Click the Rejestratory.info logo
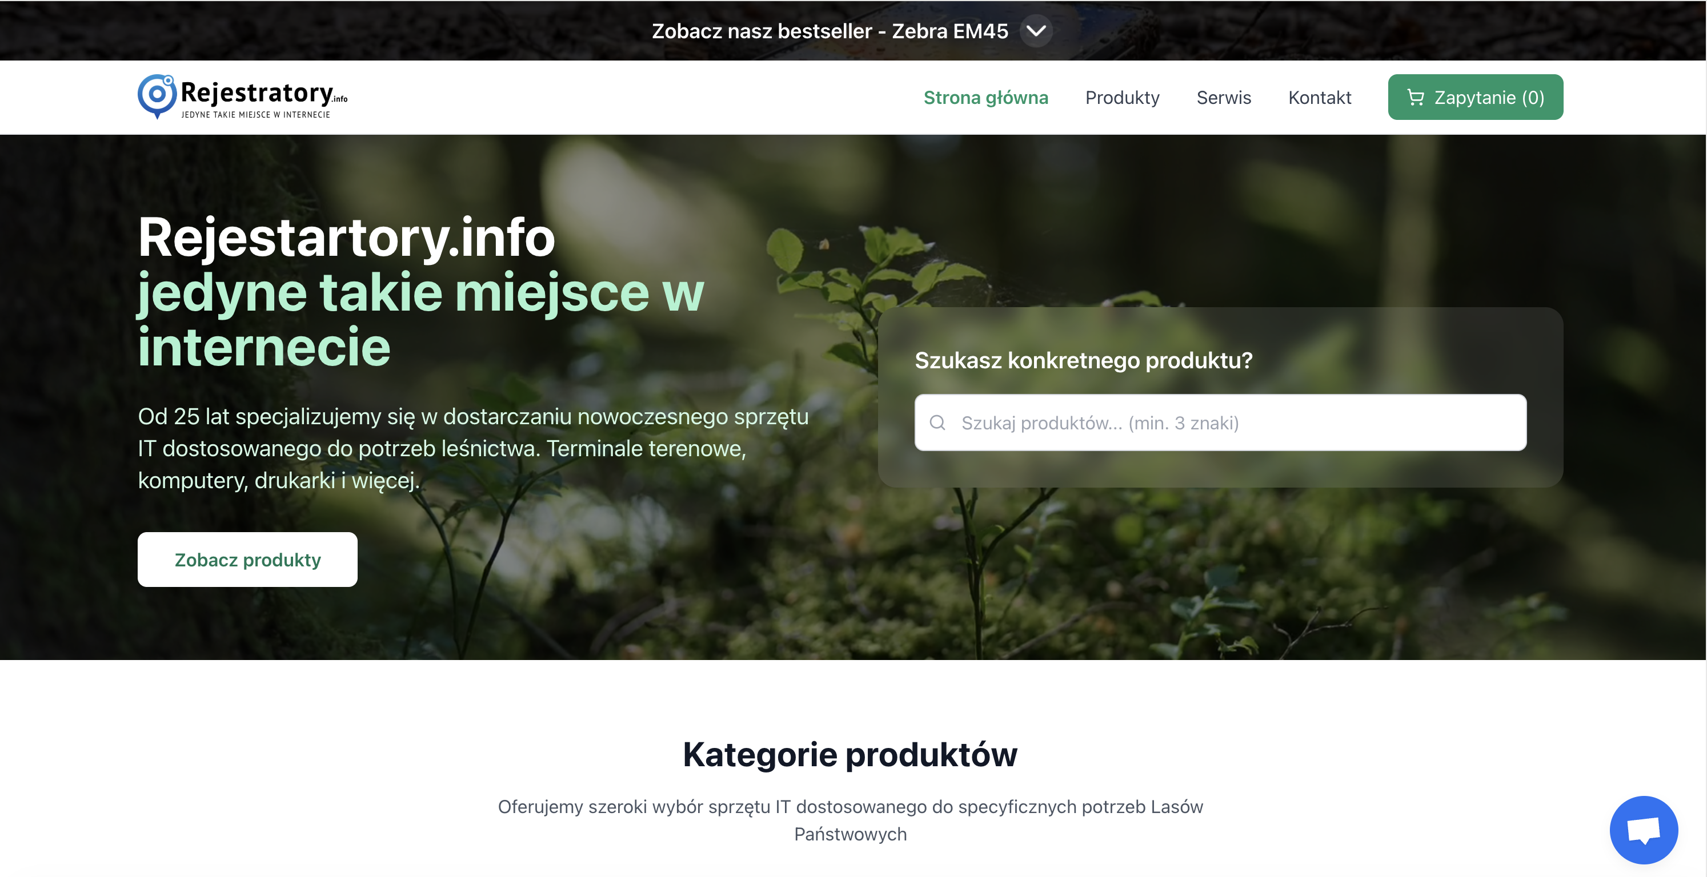Screen dimensions: 1707x877 click(243, 96)
